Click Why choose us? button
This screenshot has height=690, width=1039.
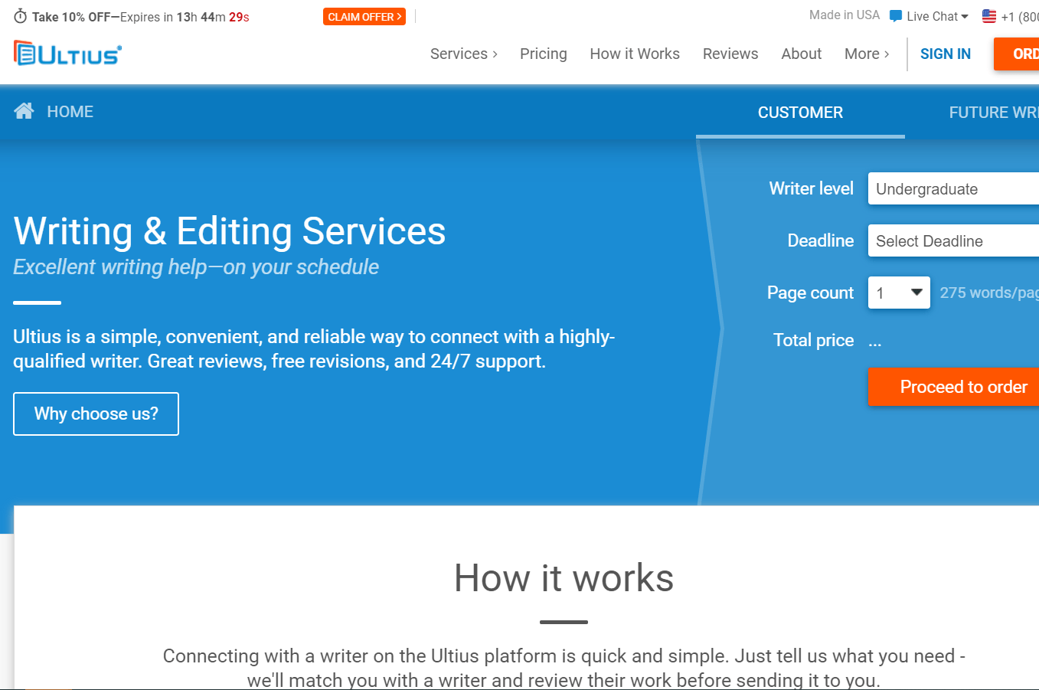[96, 414]
